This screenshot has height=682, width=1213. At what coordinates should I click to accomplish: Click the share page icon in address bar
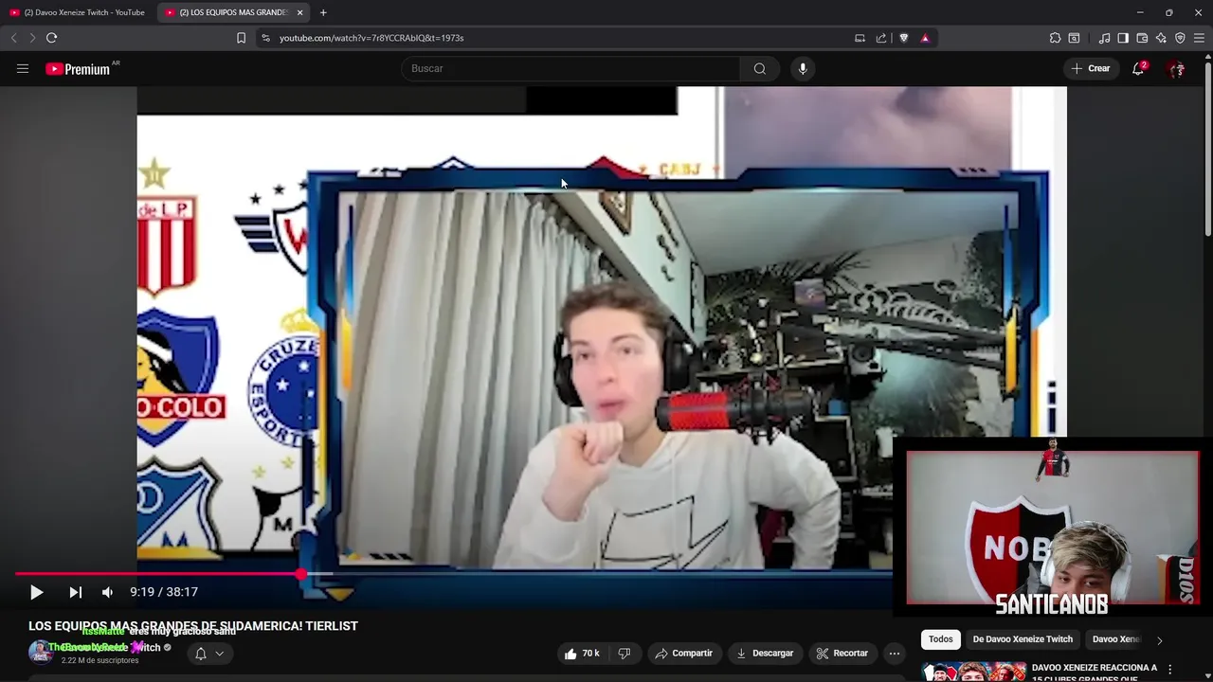click(x=881, y=38)
